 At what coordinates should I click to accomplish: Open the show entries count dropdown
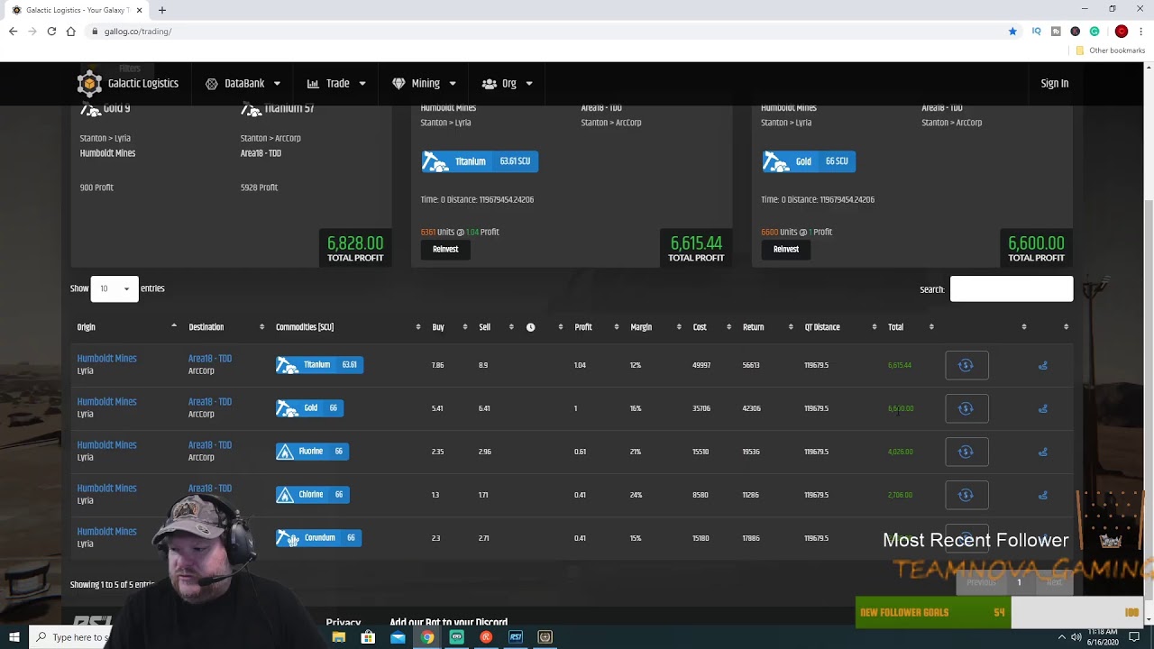(114, 288)
